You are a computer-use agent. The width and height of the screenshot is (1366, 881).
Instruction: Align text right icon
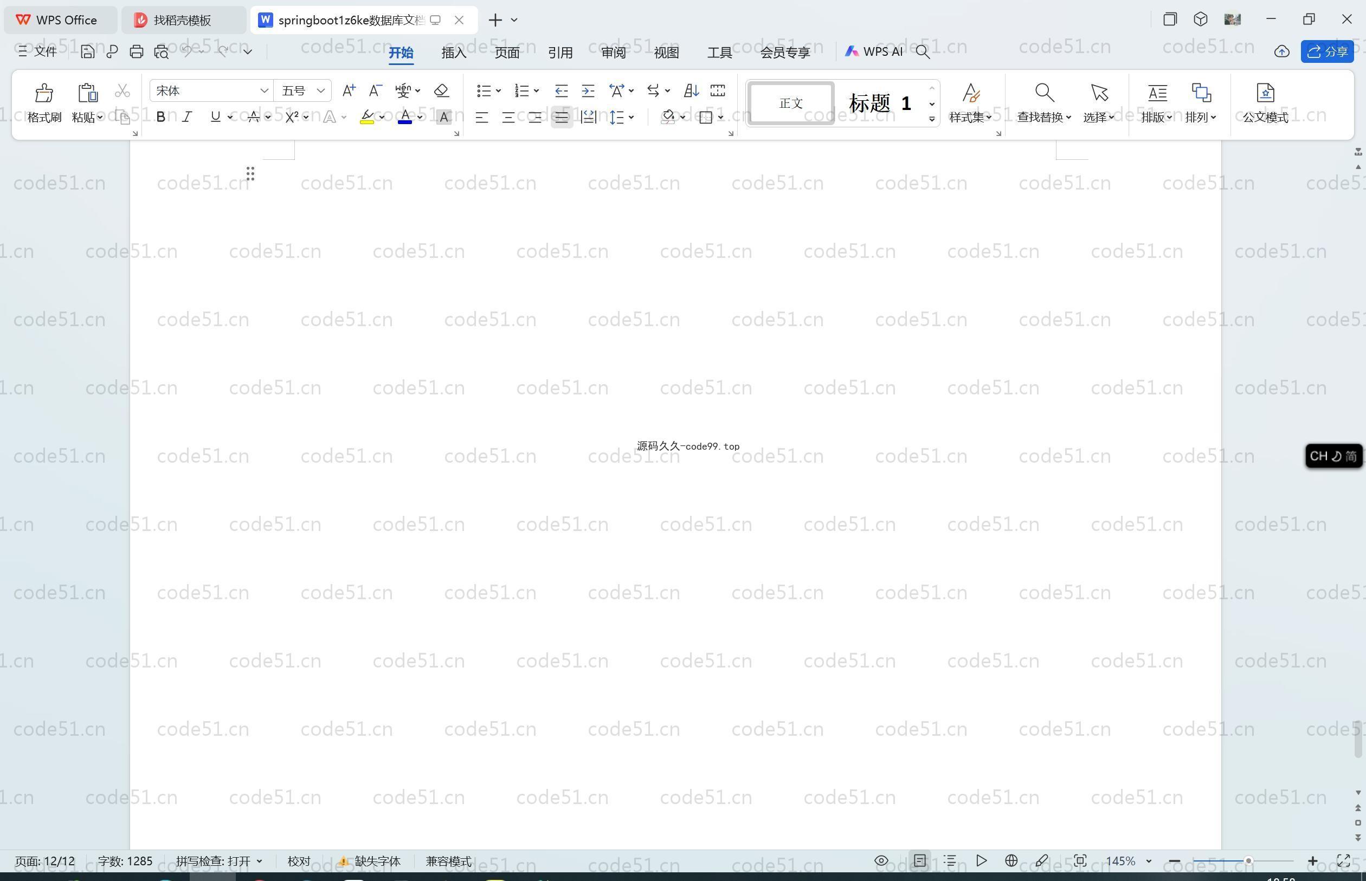pyautogui.click(x=535, y=117)
